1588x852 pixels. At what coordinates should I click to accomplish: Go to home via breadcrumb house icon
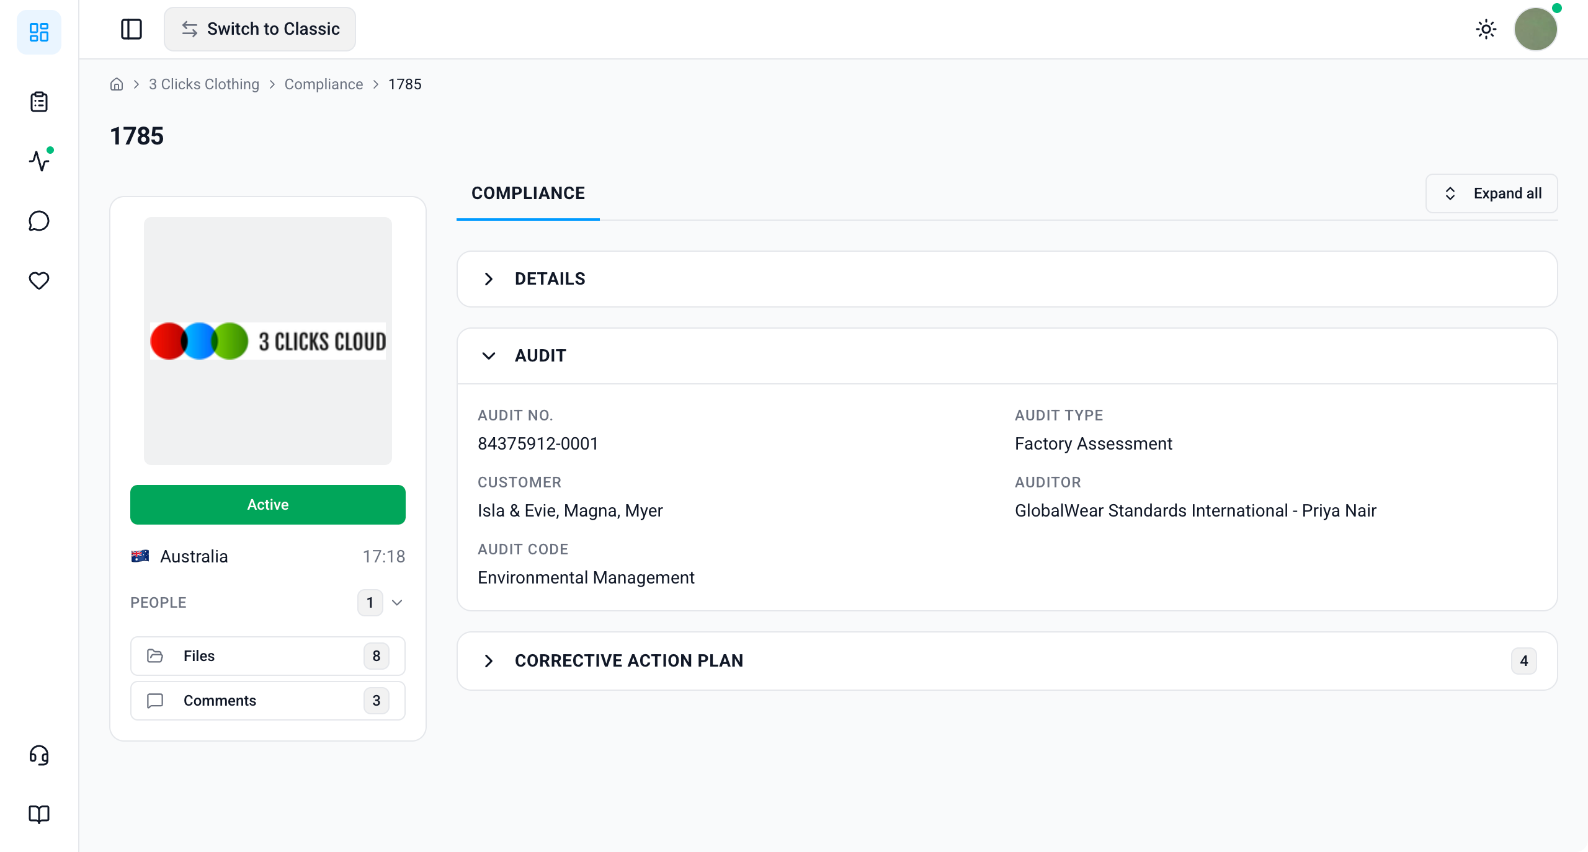(x=117, y=84)
